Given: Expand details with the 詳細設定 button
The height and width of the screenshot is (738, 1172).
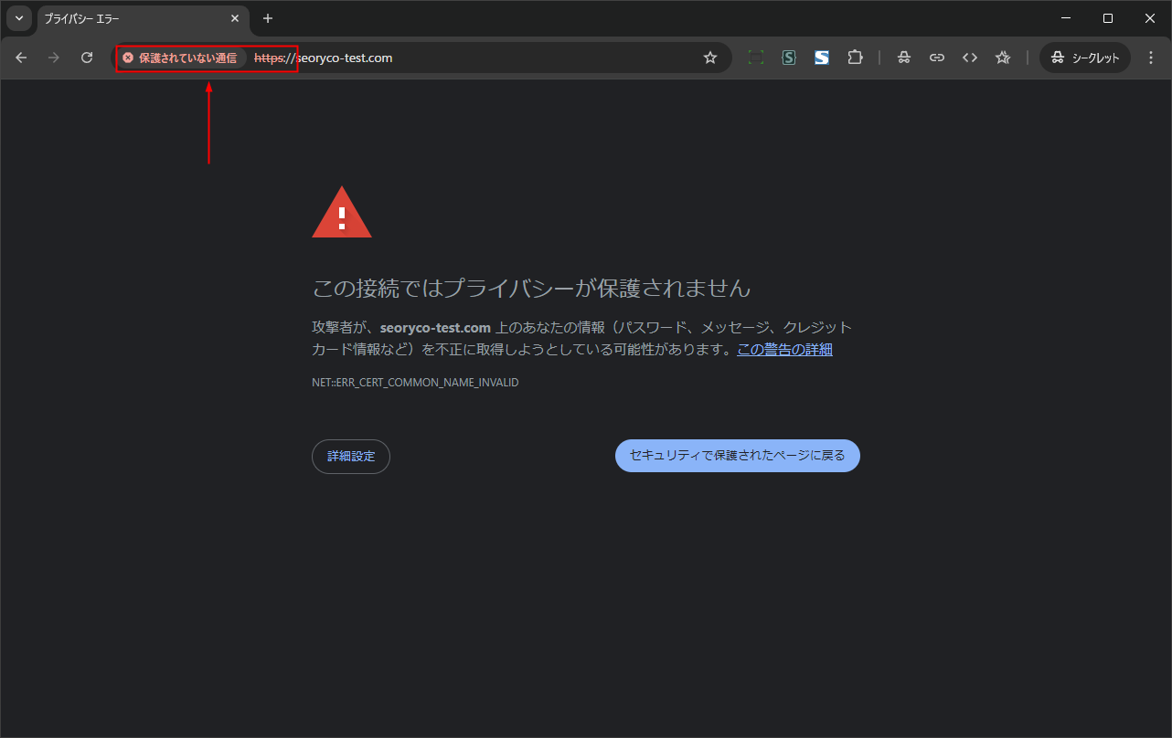Looking at the screenshot, I should (351, 456).
